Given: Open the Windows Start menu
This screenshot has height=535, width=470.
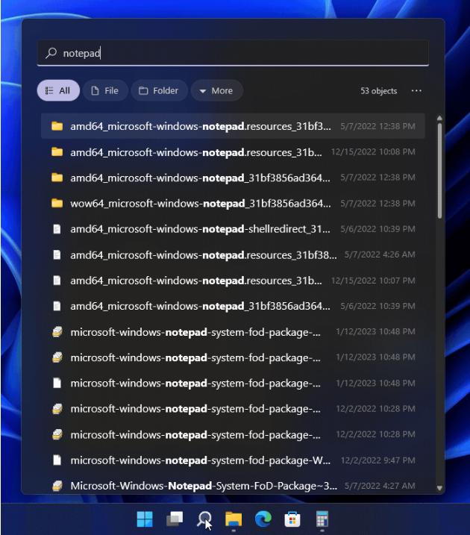Looking at the screenshot, I should (145, 519).
